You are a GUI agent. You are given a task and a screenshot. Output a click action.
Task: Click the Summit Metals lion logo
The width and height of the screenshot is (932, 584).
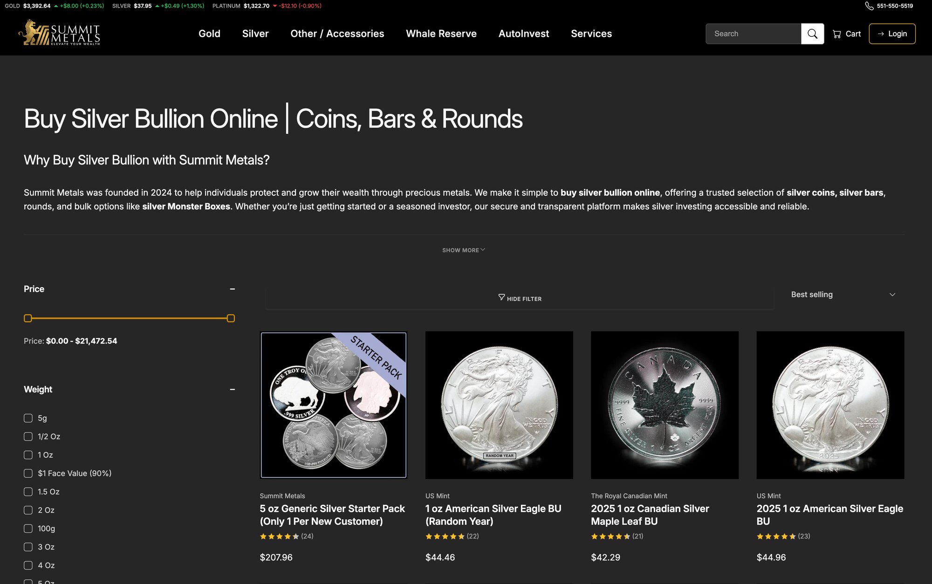[x=59, y=33]
